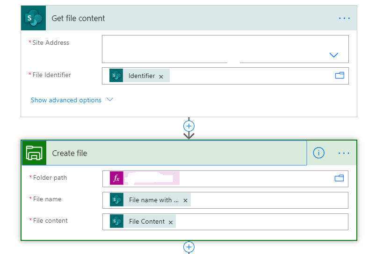Expand Show advanced options
Viewport: 376px width, 254px height.
coord(72,100)
